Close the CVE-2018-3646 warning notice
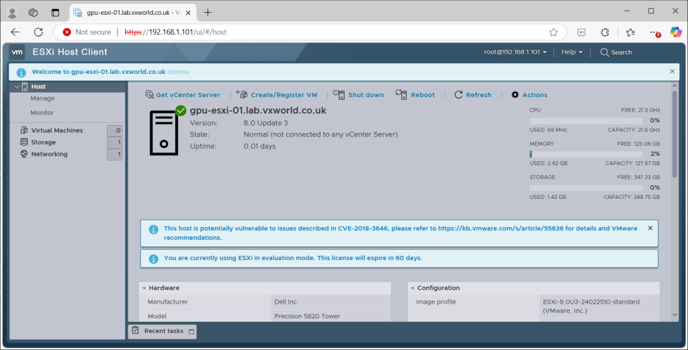The image size is (688, 350). [x=650, y=228]
